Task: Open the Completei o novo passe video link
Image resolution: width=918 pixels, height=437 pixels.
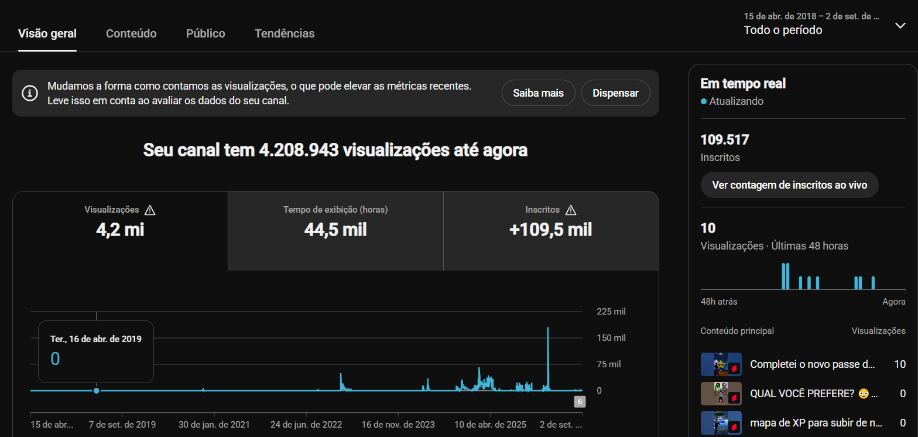Action: pyautogui.click(x=813, y=364)
